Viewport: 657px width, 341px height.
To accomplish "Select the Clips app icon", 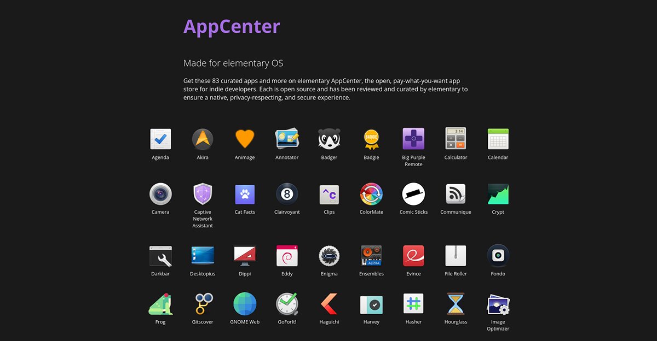I will 329,194.
